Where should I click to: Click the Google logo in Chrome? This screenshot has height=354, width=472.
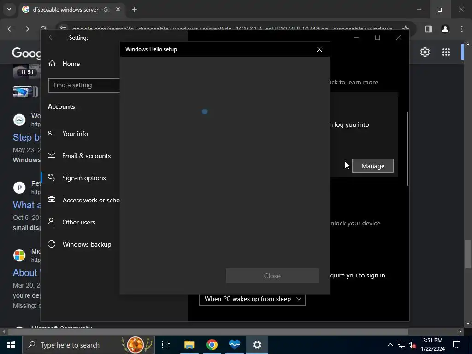click(26, 53)
